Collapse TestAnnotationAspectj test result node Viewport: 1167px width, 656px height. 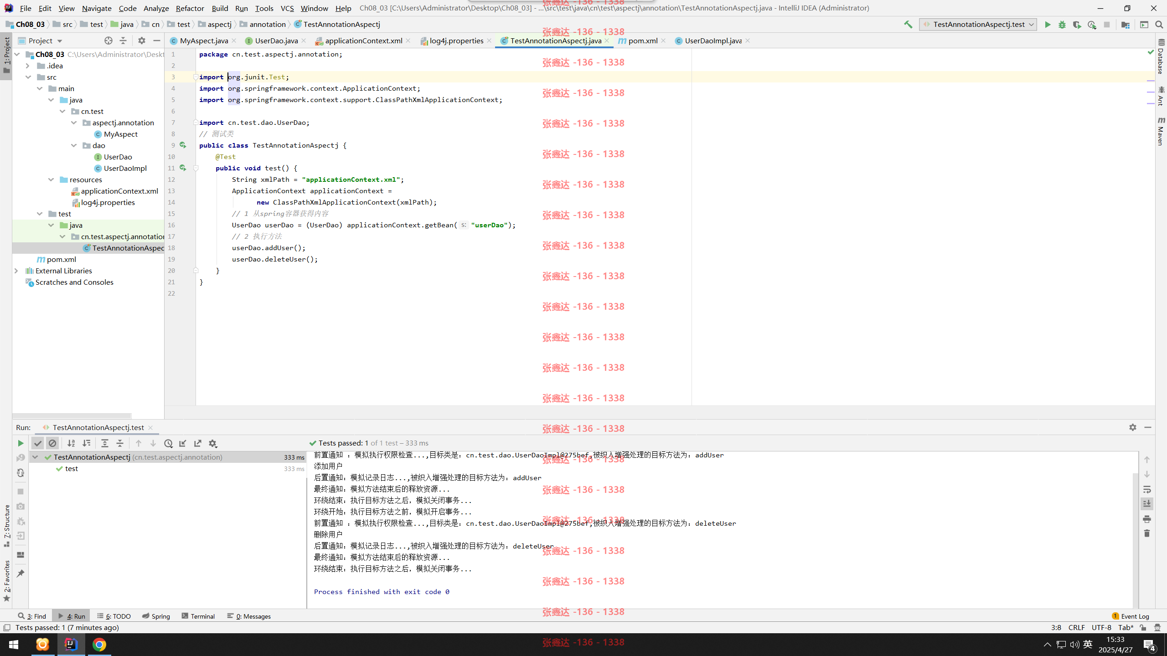tap(35, 457)
